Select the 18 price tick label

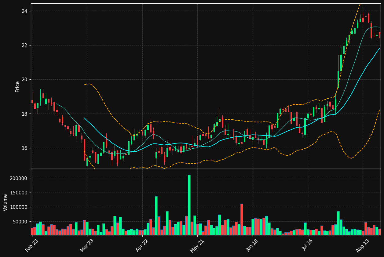pyautogui.click(x=24, y=114)
